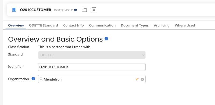The height and width of the screenshot is (105, 215).
Task: Click the Standard label
Action: pos(15,54)
